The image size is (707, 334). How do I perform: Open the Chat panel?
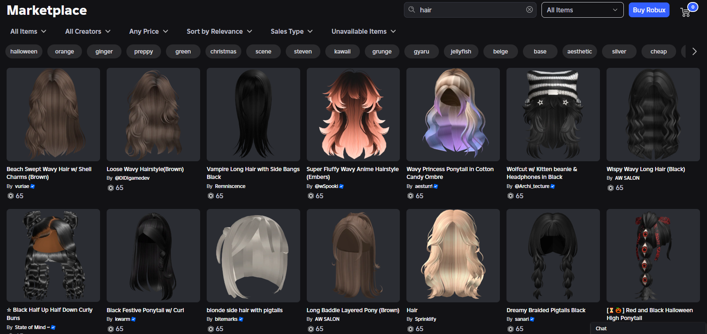tap(648, 328)
